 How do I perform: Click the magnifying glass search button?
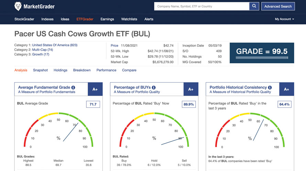[254, 6]
